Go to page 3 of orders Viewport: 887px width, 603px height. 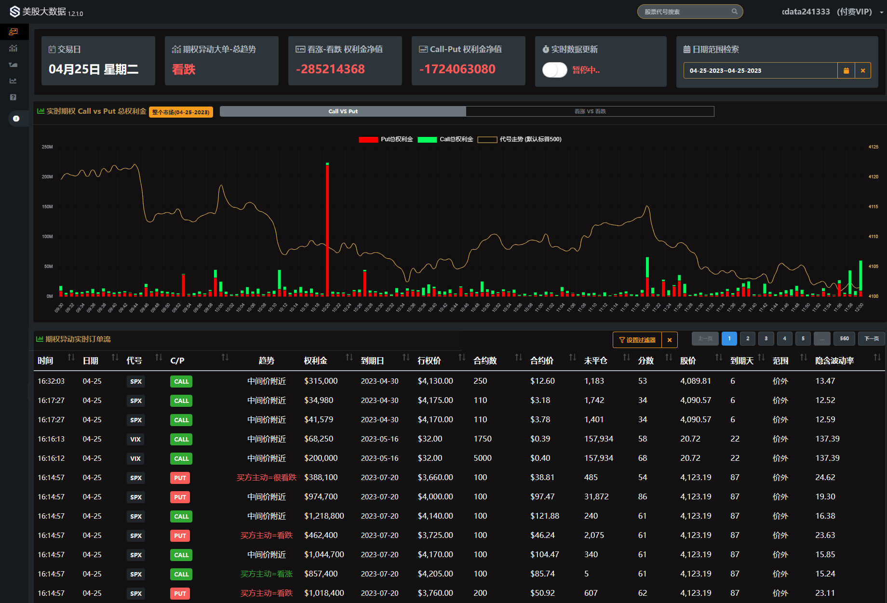(766, 338)
